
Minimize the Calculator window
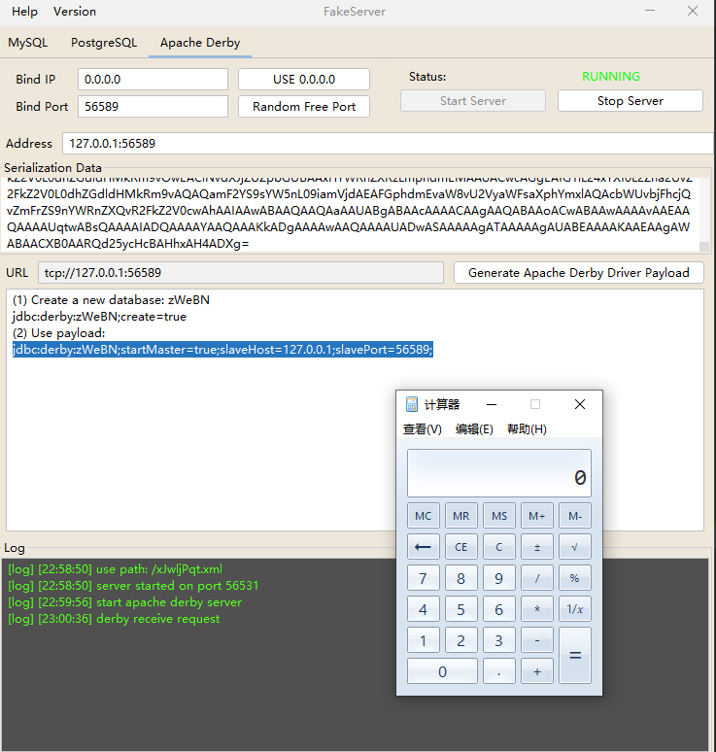(492, 404)
